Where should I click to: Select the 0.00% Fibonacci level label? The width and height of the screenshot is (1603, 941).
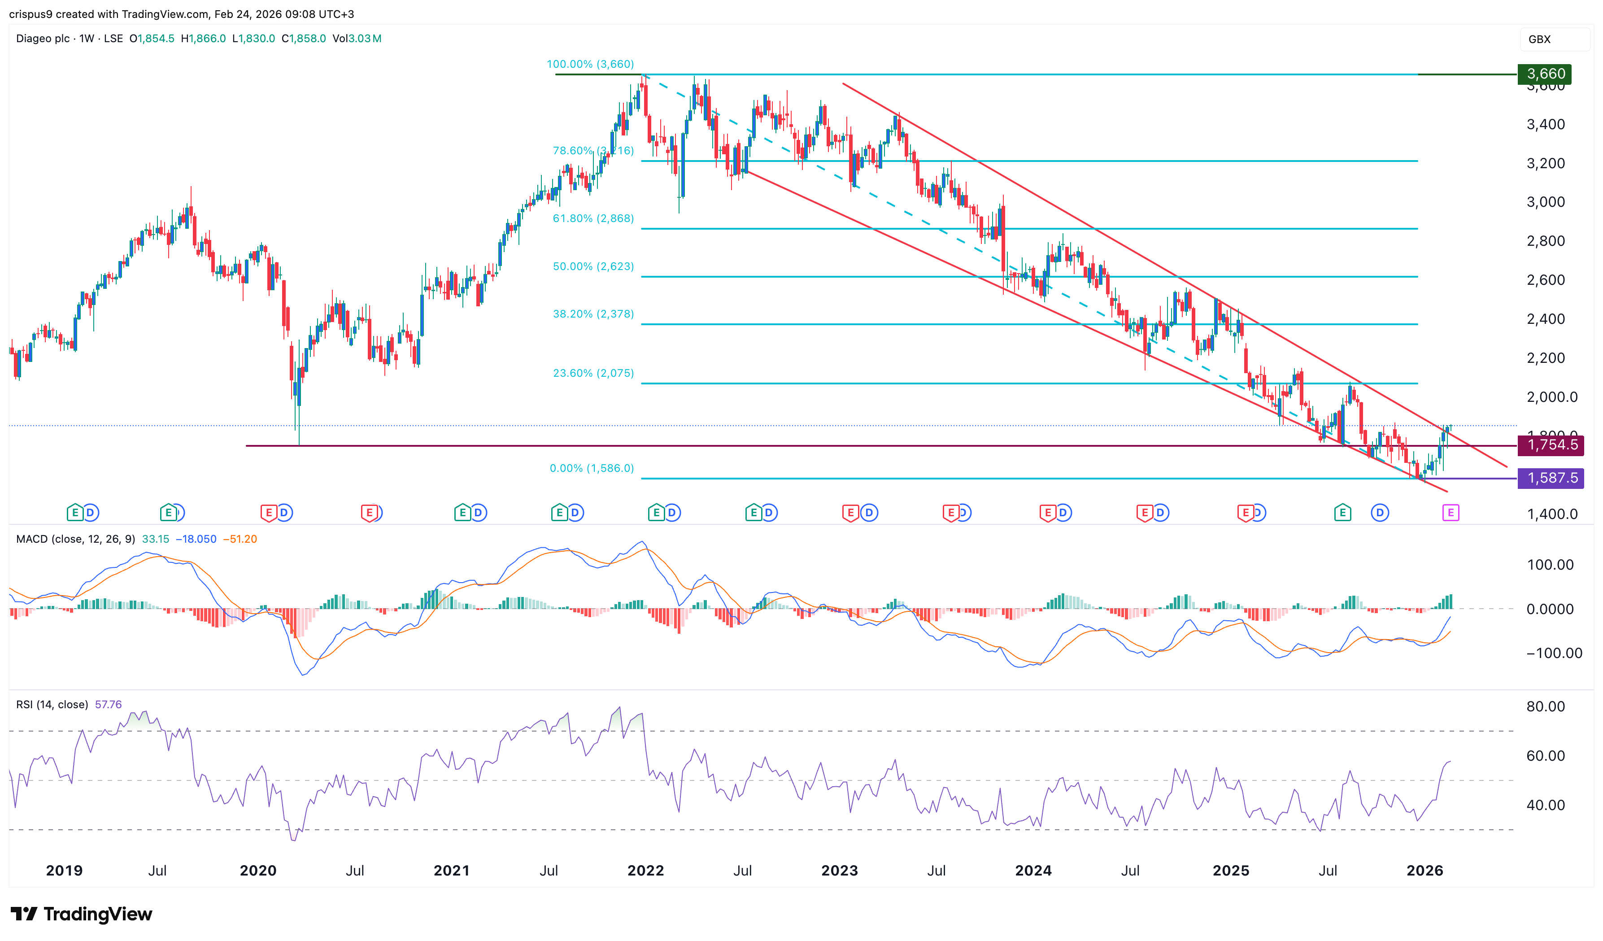point(591,468)
